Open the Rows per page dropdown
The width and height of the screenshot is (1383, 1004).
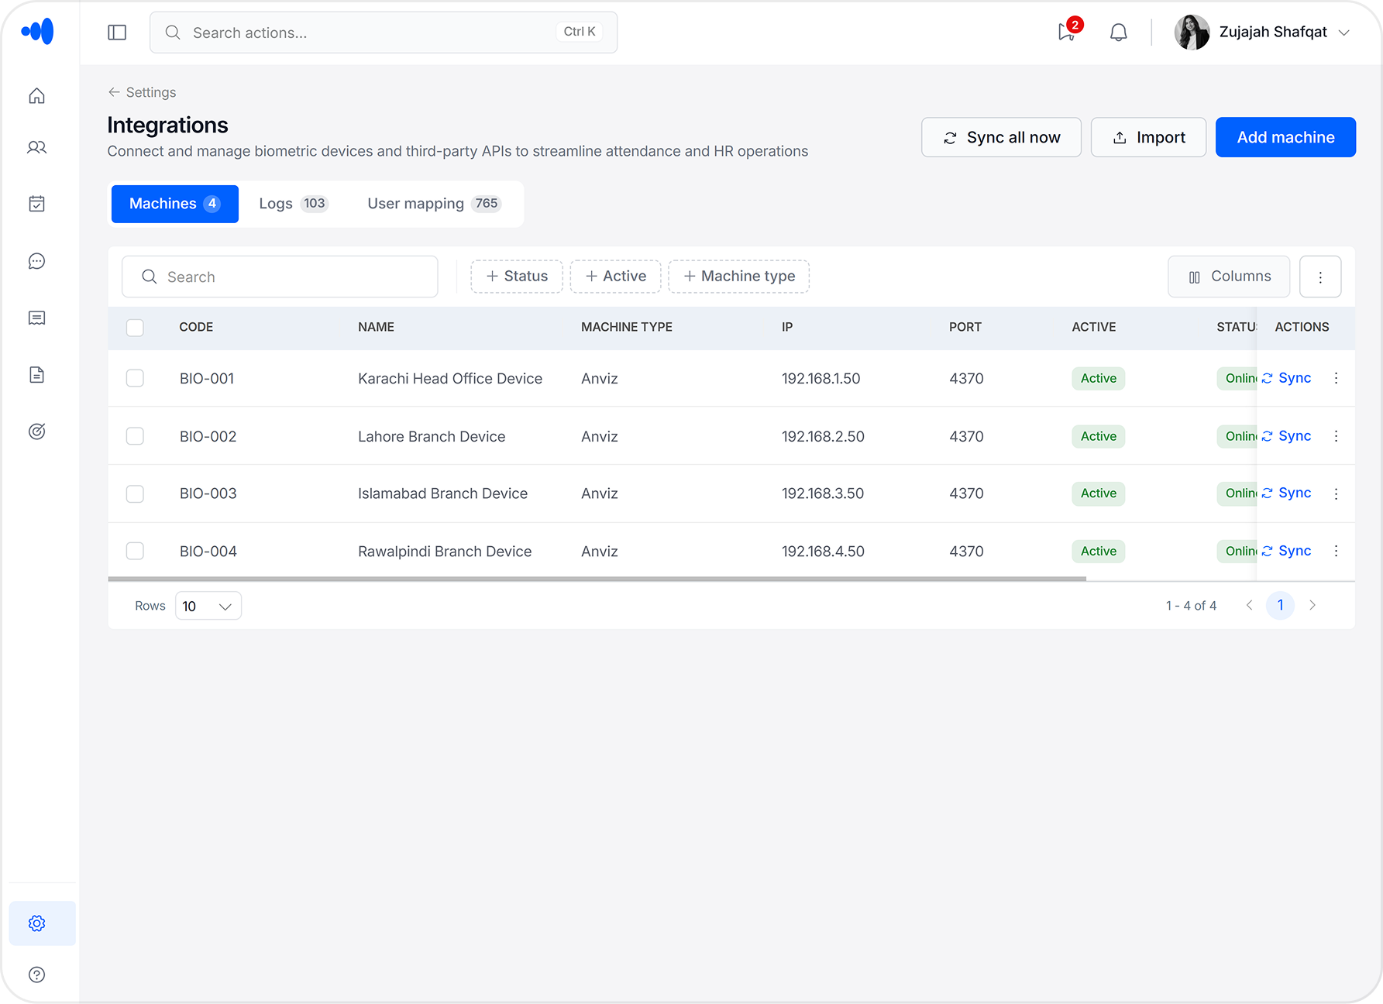click(208, 606)
